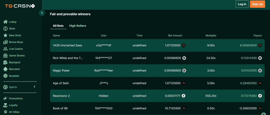Click the Lobby home icon
This screenshot has height=115, width=270.
[x=5, y=22]
